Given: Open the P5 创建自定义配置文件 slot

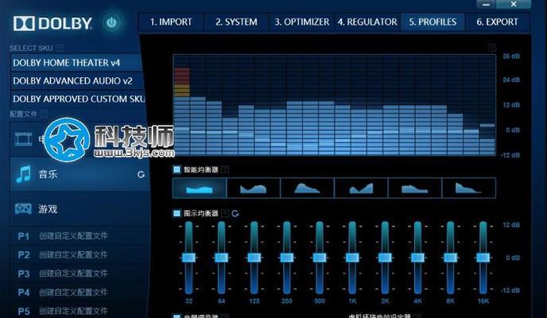Looking at the screenshot, I should [x=80, y=311].
